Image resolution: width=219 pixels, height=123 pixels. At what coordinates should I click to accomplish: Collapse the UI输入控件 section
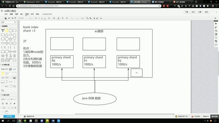(5, 95)
